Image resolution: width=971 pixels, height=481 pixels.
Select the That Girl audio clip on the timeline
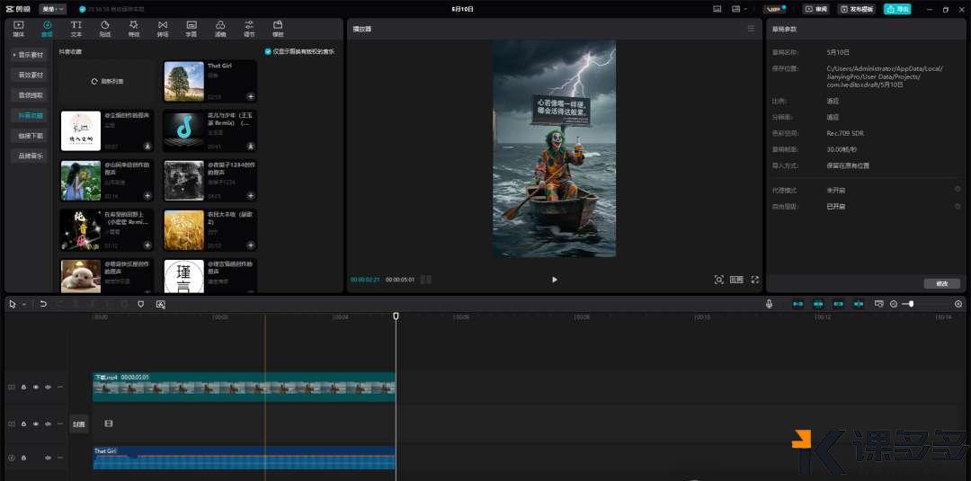tap(244, 458)
